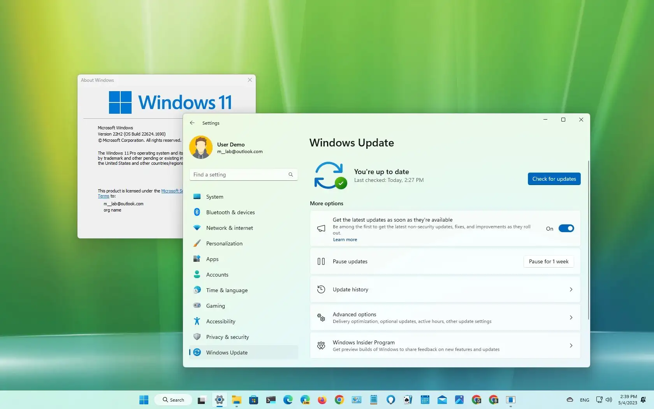Image resolution: width=654 pixels, height=409 pixels.
Task: Select the Apps icon in the sidebar
Action: click(x=197, y=259)
